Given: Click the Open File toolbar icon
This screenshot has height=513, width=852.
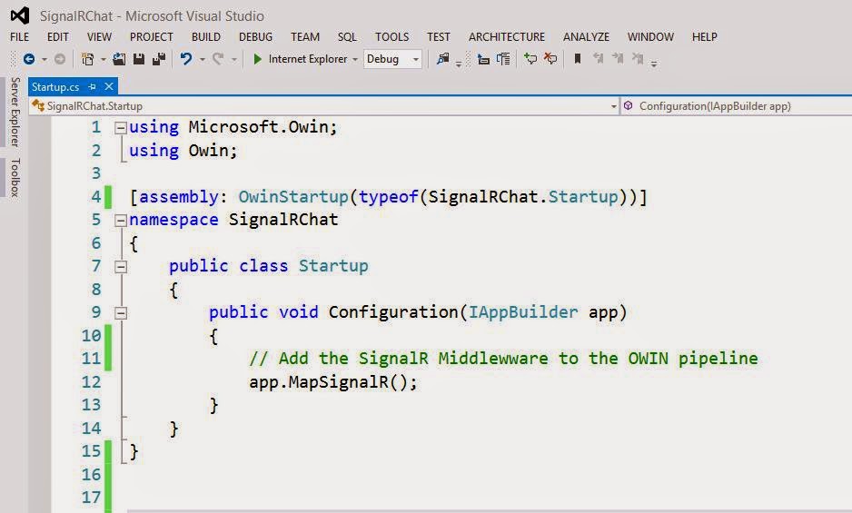Looking at the screenshot, I should pyautogui.click(x=119, y=59).
